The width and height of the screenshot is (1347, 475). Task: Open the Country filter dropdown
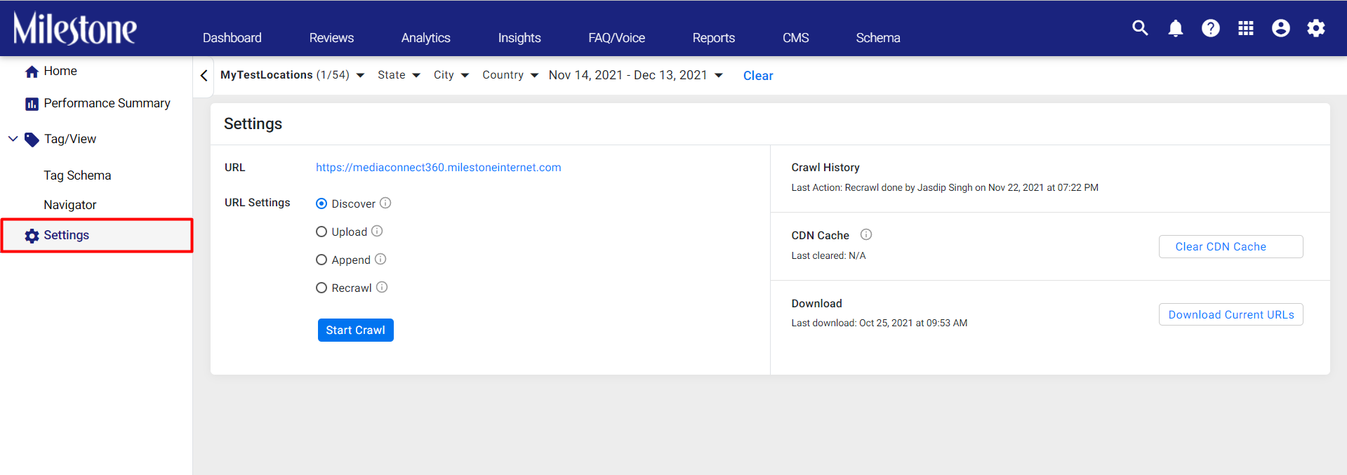510,75
